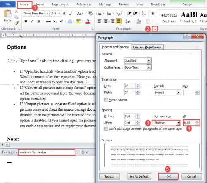Click Spacing Before field
This screenshot has width=207, height=183.
click(x=130, y=116)
